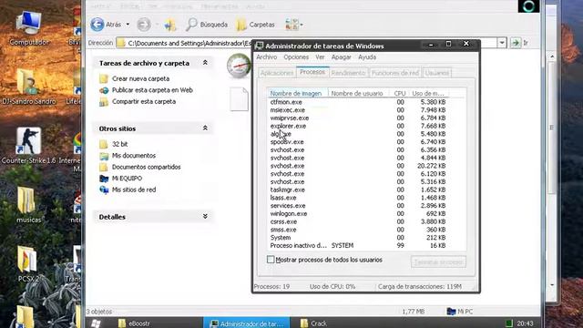Image resolution: width=583 pixels, height=328 pixels.
Task: Click Administrador de tareas taskbar button
Action: coord(247,323)
